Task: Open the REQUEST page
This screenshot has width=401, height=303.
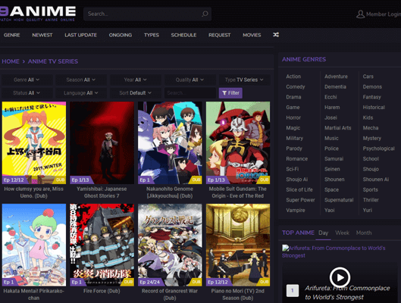Action: (219, 35)
